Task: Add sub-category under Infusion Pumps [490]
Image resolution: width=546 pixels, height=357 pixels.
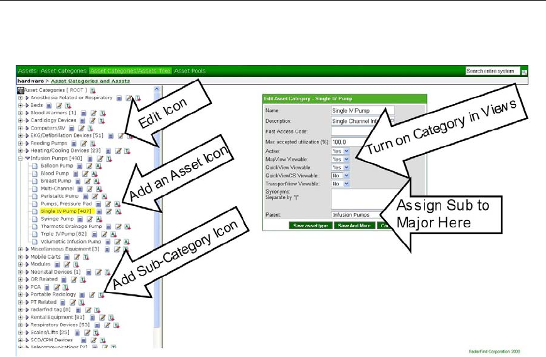Action: pos(109,158)
